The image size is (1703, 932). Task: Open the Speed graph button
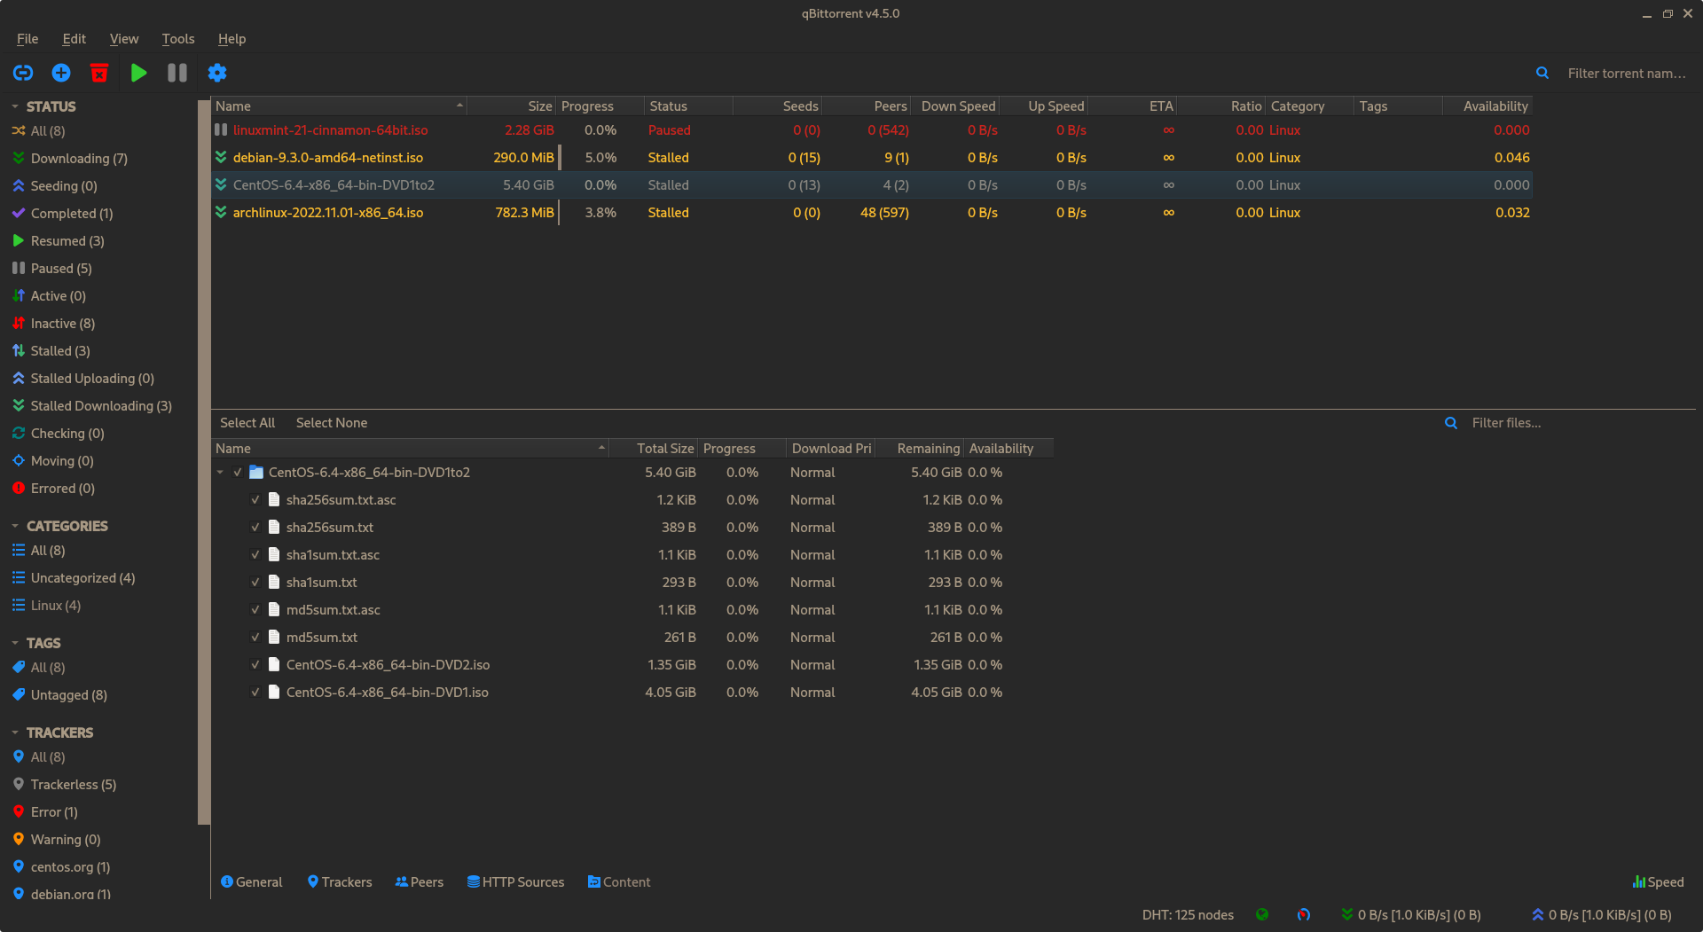pos(1658,881)
